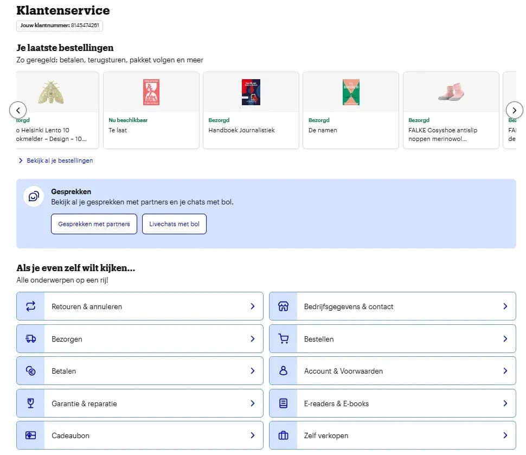Open the Bestellen topic label
The width and height of the screenshot is (526, 455).
pos(319,339)
